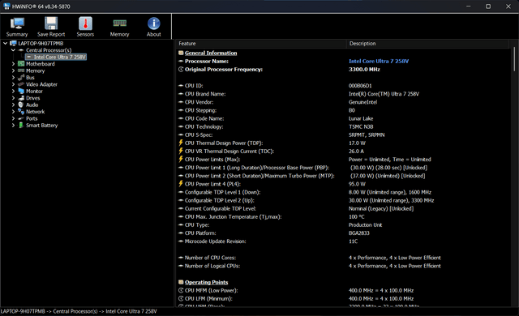519x316 pixels.
Task: Click the right pane vertical scrollbar thumb
Action: coord(514,59)
